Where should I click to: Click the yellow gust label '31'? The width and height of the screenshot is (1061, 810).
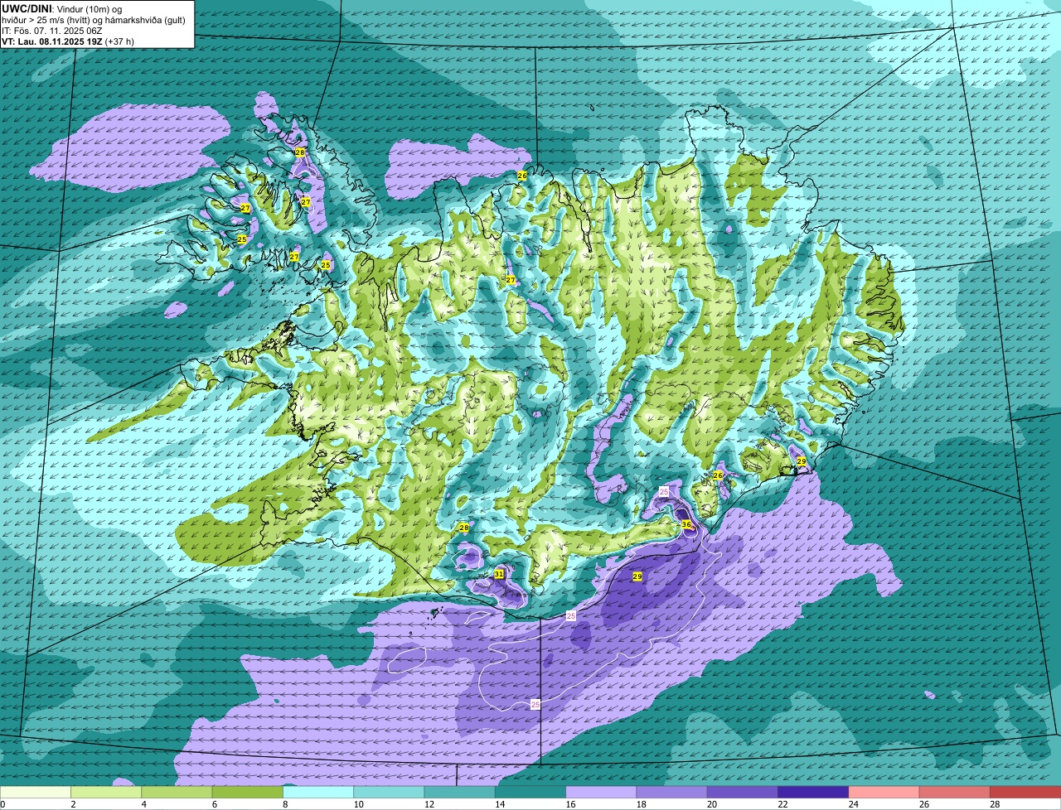pyautogui.click(x=499, y=573)
